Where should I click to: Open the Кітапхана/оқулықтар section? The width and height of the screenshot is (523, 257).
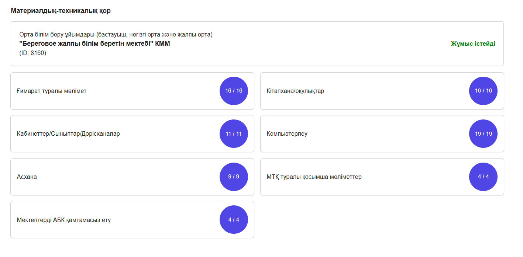coord(295,91)
